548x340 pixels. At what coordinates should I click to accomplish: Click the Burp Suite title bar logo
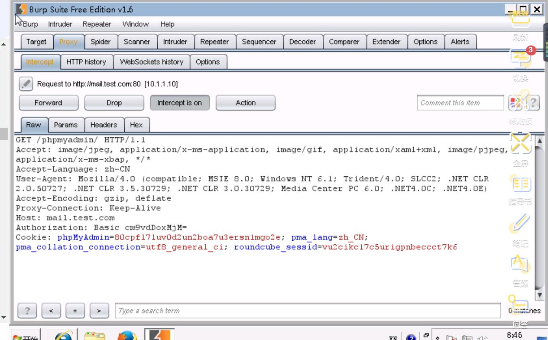pyautogui.click(x=21, y=9)
